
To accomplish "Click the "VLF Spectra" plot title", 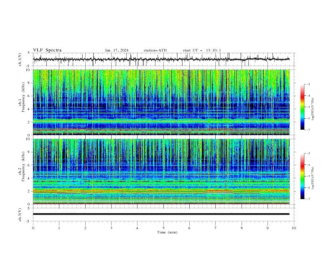I will [x=47, y=50].
